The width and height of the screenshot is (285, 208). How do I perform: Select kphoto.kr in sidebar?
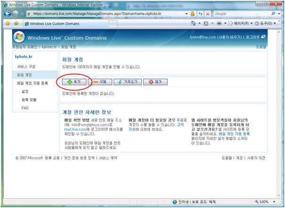pos(24,57)
